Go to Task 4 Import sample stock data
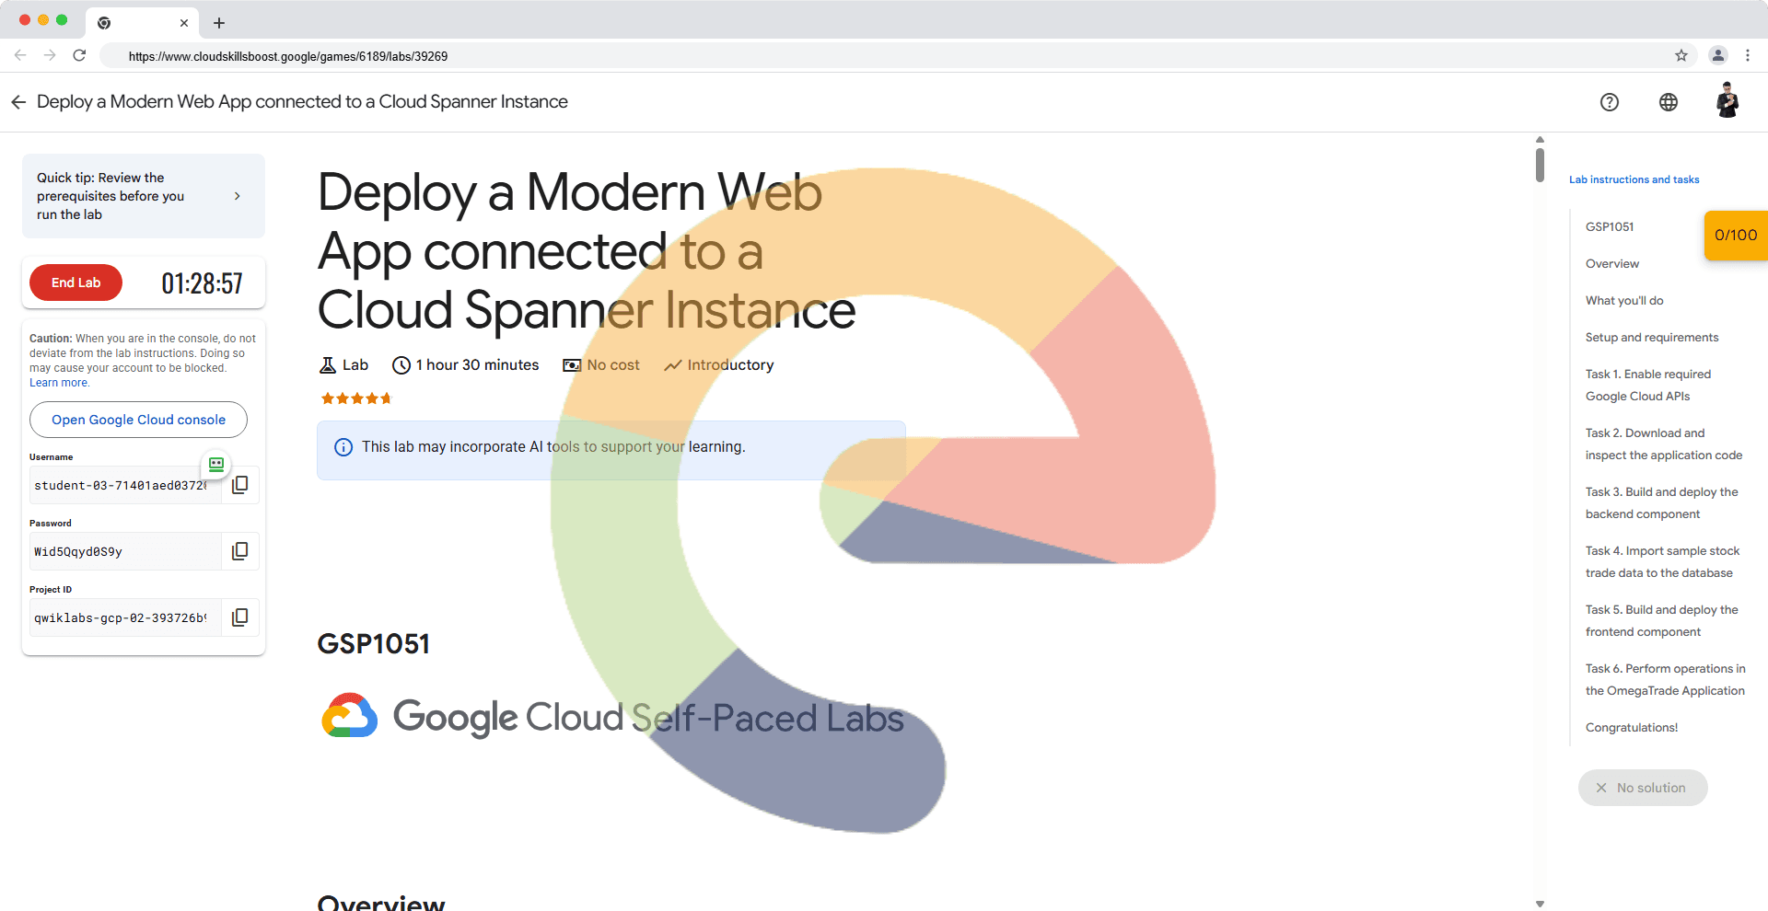Image resolution: width=1768 pixels, height=911 pixels. click(x=1663, y=561)
